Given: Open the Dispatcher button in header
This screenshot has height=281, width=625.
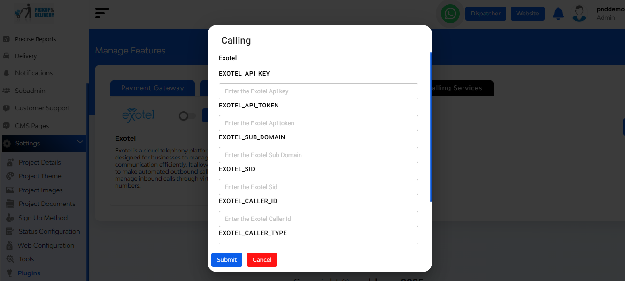Looking at the screenshot, I should click(x=486, y=14).
